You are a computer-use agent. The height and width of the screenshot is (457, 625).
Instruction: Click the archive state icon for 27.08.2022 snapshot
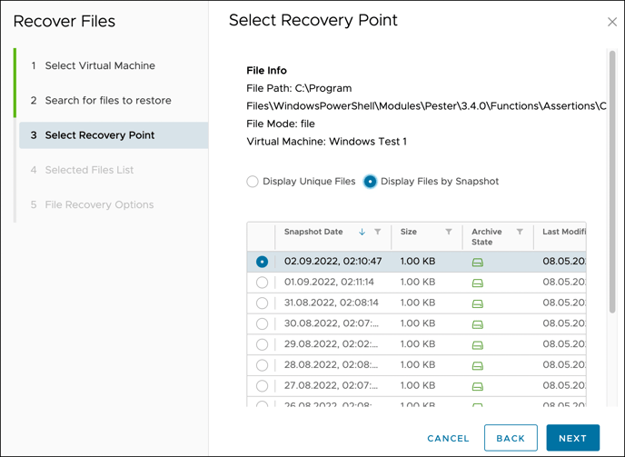click(x=478, y=386)
